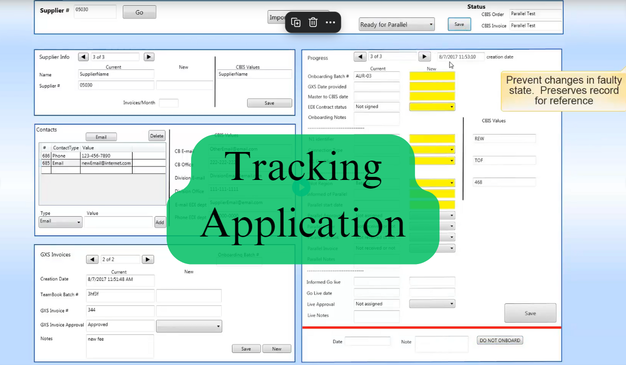Play the video in the center

(301, 188)
